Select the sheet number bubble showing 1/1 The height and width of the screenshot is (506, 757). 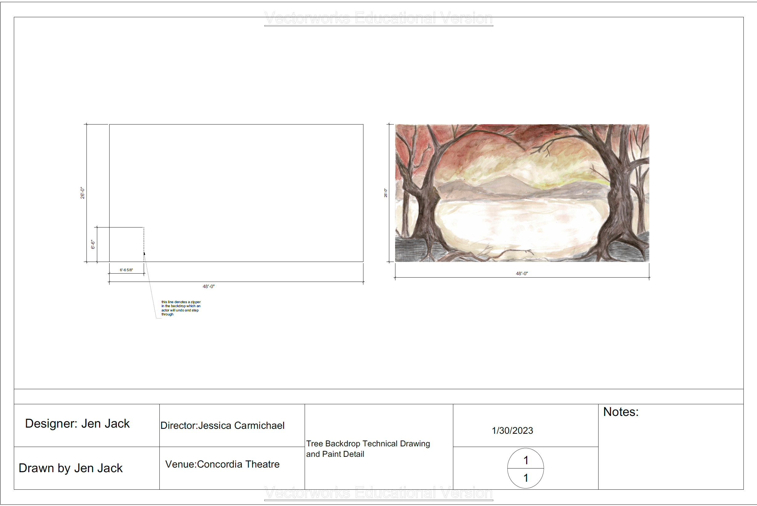coord(526,468)
